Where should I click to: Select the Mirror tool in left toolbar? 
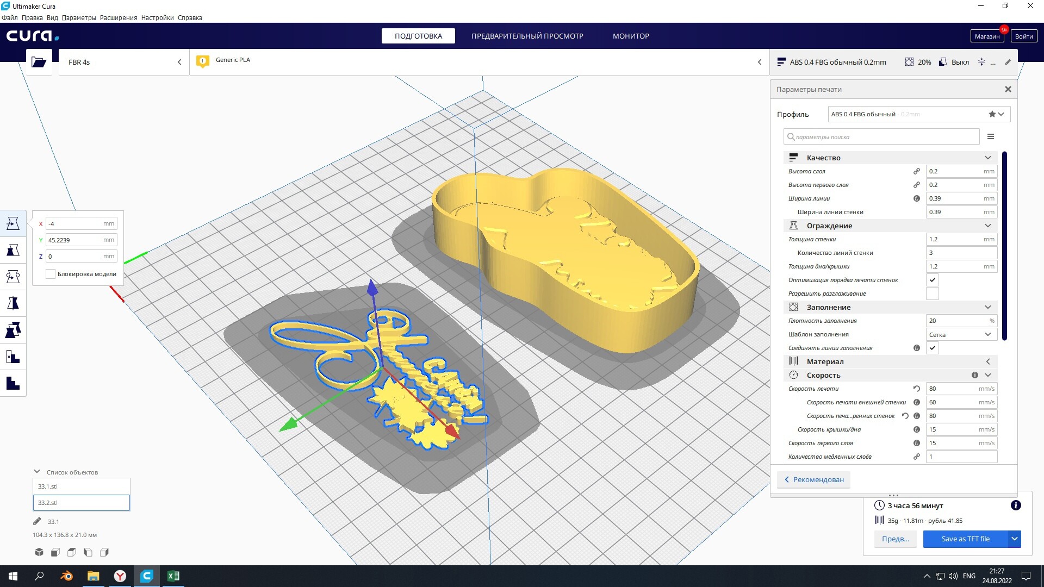(x=13, y=303)
